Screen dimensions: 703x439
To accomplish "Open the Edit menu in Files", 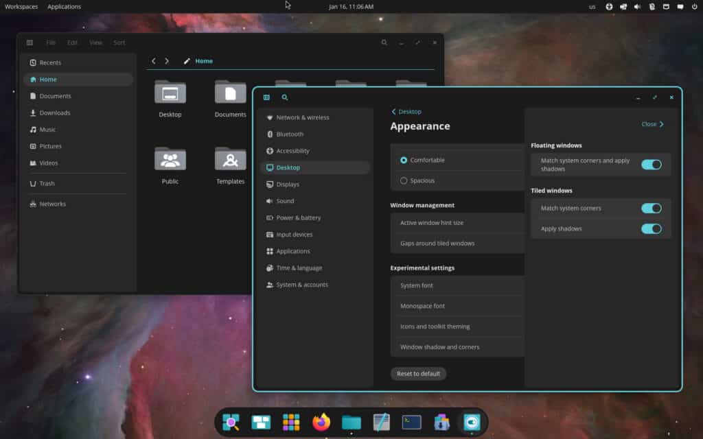I will 71,42.
